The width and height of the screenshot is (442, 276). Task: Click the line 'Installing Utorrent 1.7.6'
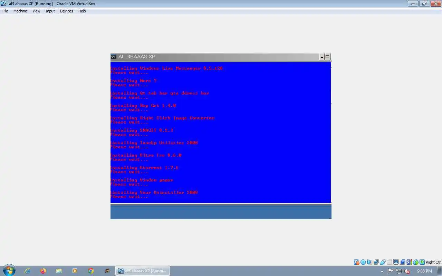pyautogui.click(x=144, y=168)
